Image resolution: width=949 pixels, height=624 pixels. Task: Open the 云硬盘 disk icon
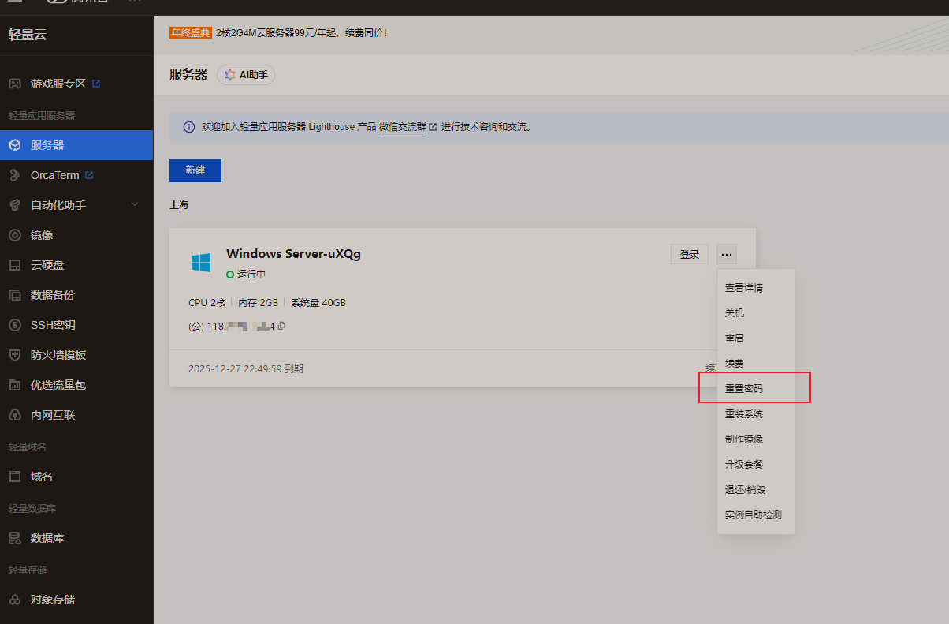(x=14, y=265)
